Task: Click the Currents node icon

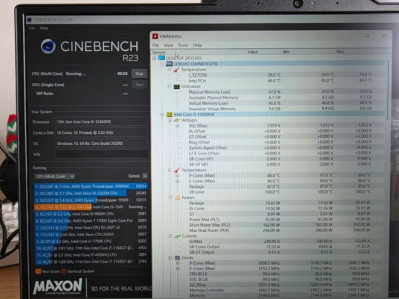Action: [177, 236]
